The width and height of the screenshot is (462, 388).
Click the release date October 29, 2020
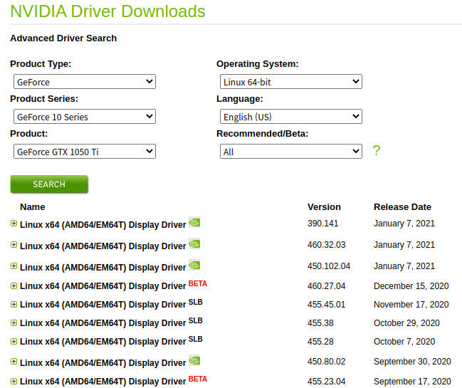(406, 323)
